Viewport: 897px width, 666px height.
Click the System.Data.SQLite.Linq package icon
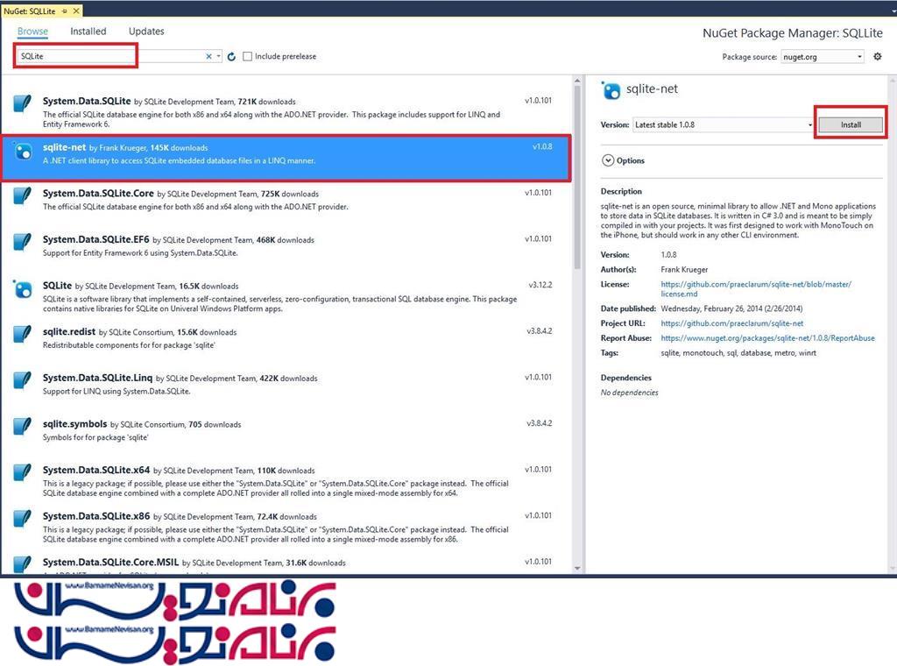(x=23, y=380)
